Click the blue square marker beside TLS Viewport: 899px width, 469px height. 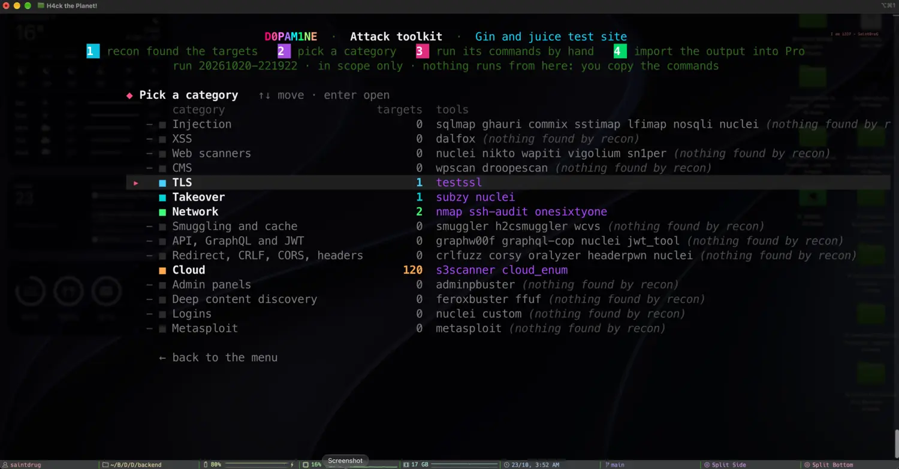162,183
